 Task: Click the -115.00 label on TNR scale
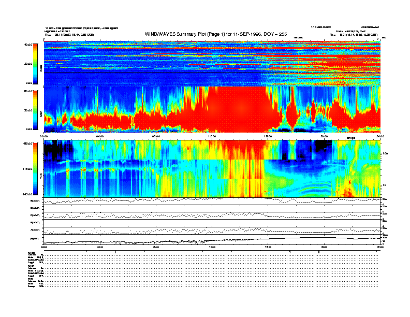(x=27, y=169)
